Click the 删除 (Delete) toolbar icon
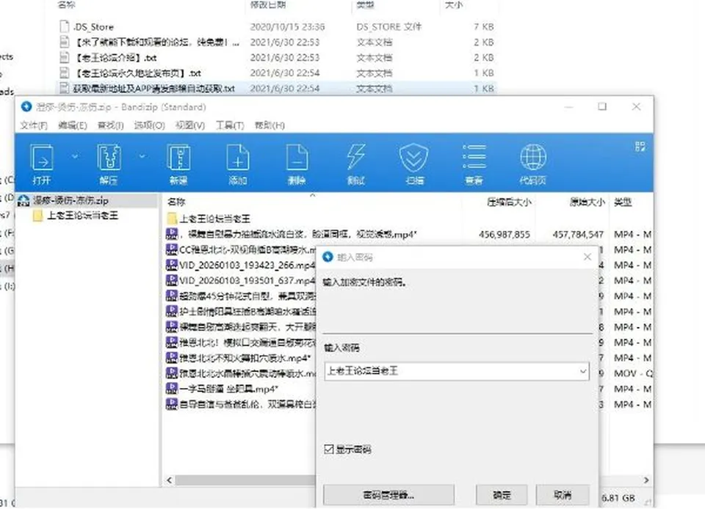 click(297, 157)
